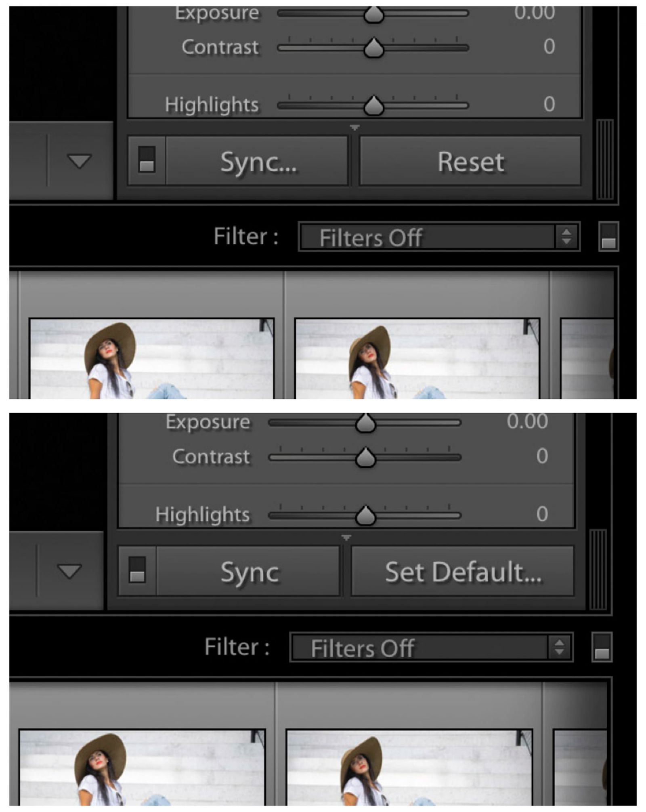646x812 pixels.
Task: Open Filters Off dropdown below the Reset button
Action: point(439,237)
